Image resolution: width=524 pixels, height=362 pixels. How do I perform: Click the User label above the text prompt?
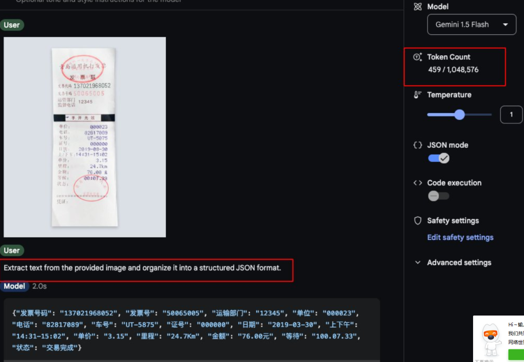click(12, 250)
